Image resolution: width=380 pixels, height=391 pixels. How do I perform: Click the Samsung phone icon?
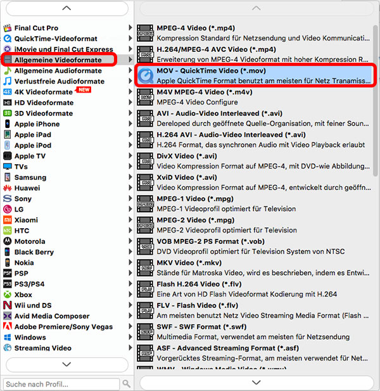(x=8, y=177)
